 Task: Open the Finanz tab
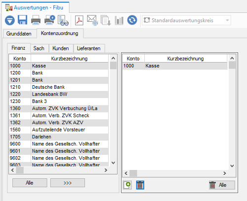[x=18, y=48]
